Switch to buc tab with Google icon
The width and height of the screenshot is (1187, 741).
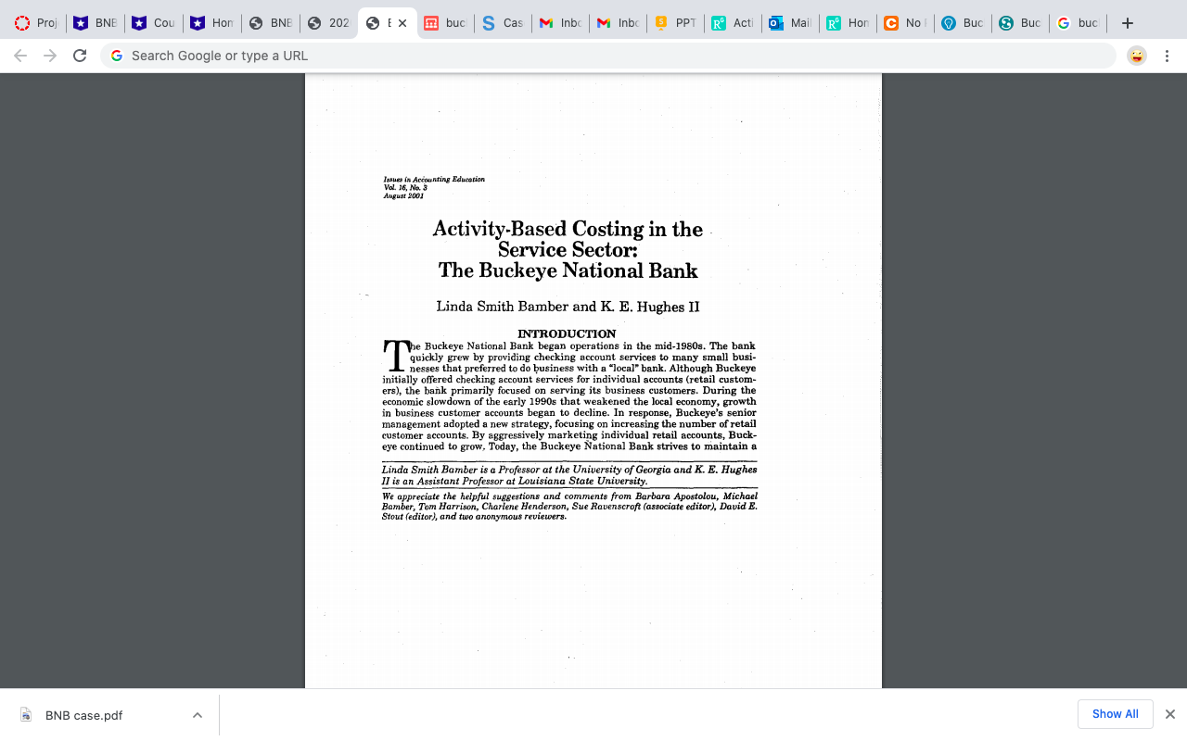pos(1079,23)
